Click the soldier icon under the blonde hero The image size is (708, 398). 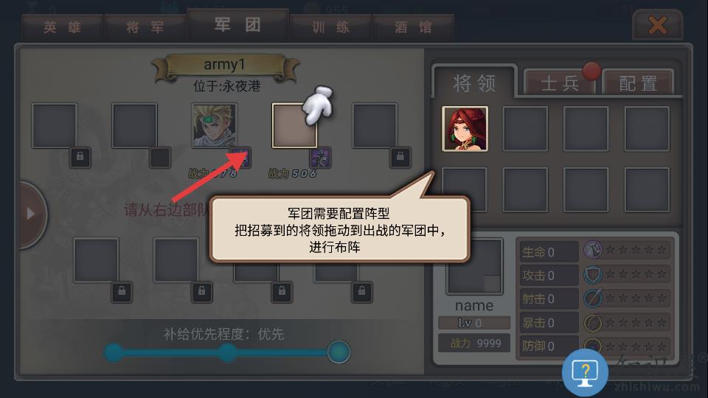coord(240,158)
